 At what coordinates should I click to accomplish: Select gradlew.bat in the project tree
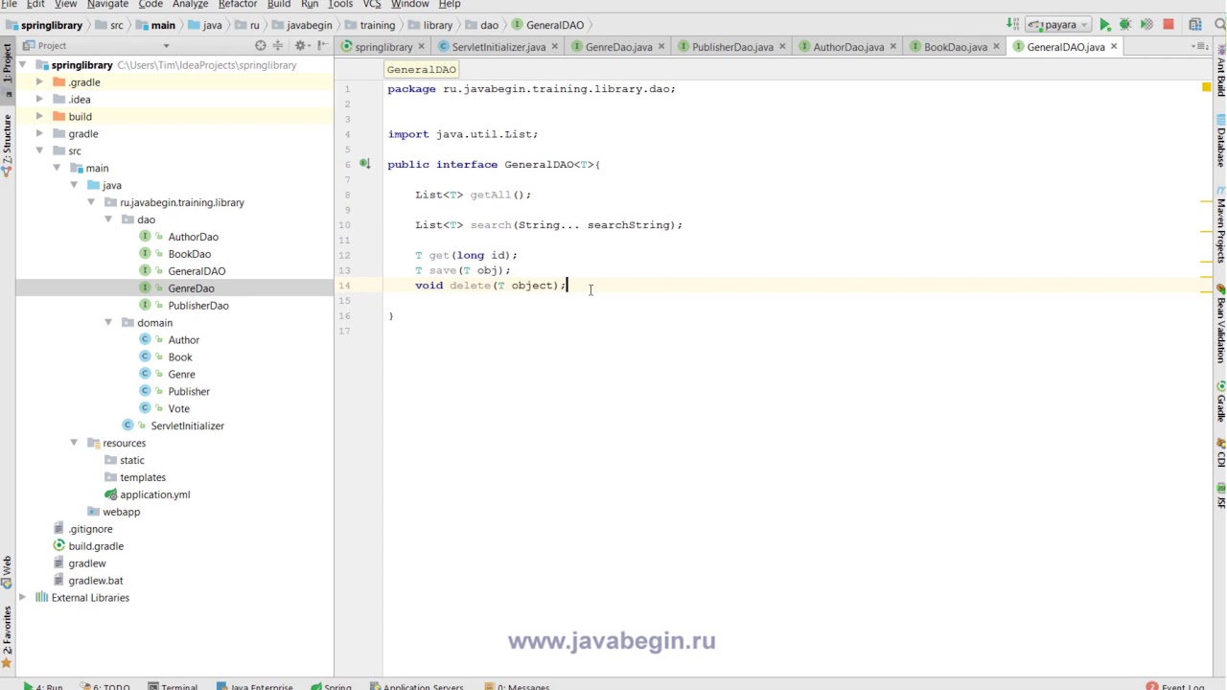point(95,581)
